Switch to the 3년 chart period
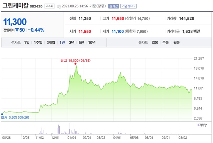 (x=72, y=43)
